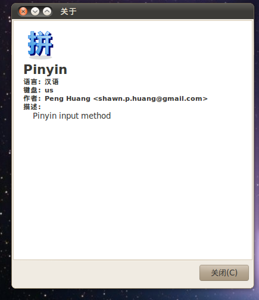The height and width of the screenshot is (300, 259).
Task: Click the 关闭(C) button
Action: point(224,273)
